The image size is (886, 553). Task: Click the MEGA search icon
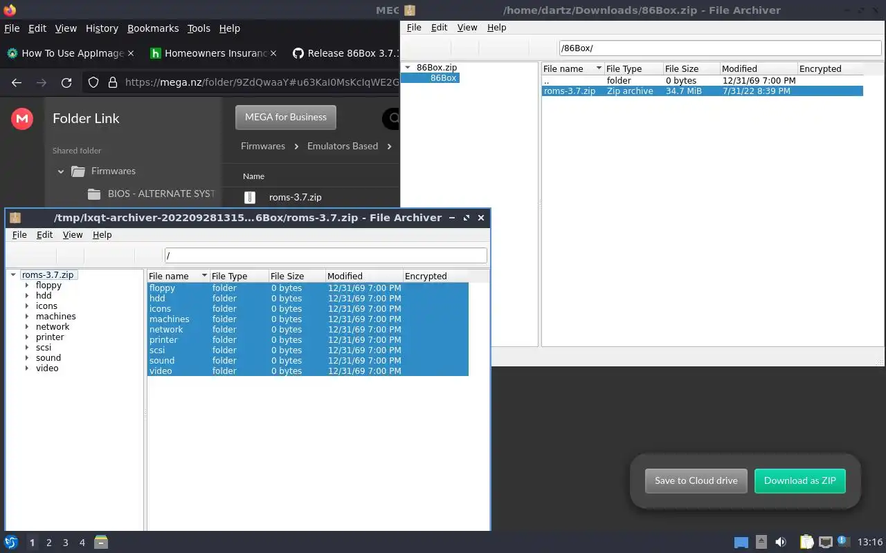tap(392, 118)
